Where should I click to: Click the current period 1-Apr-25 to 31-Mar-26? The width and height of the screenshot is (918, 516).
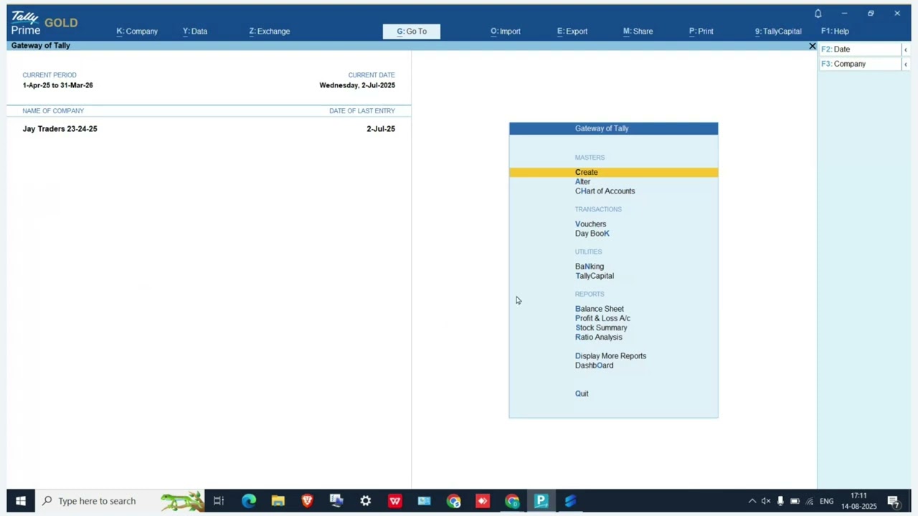pyautogui.click(x=57, y=85)
